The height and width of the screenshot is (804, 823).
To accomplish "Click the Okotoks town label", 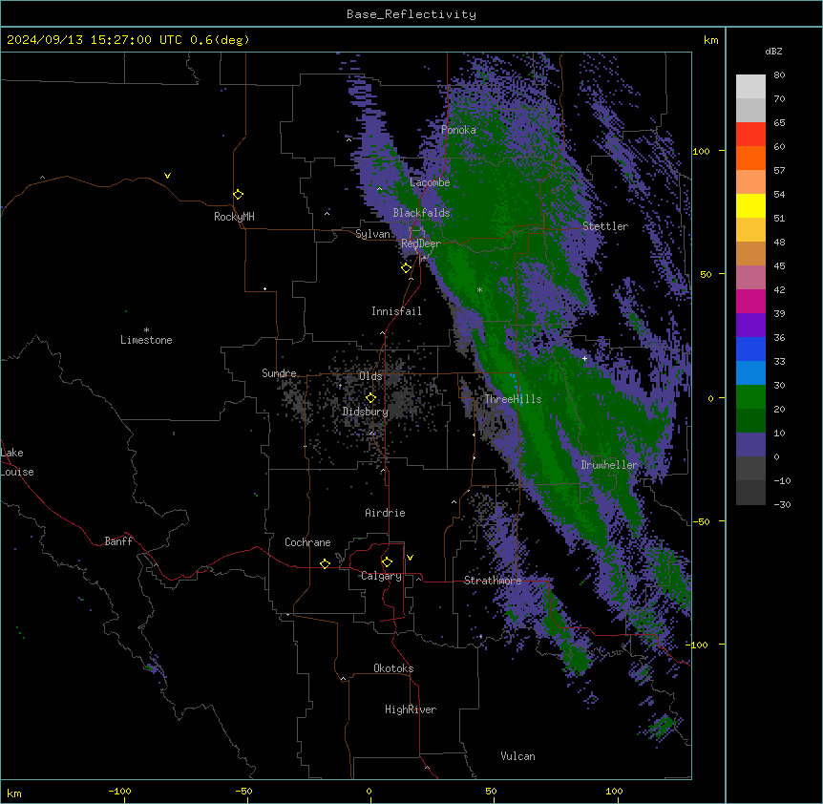I will (x=393, y=668).
